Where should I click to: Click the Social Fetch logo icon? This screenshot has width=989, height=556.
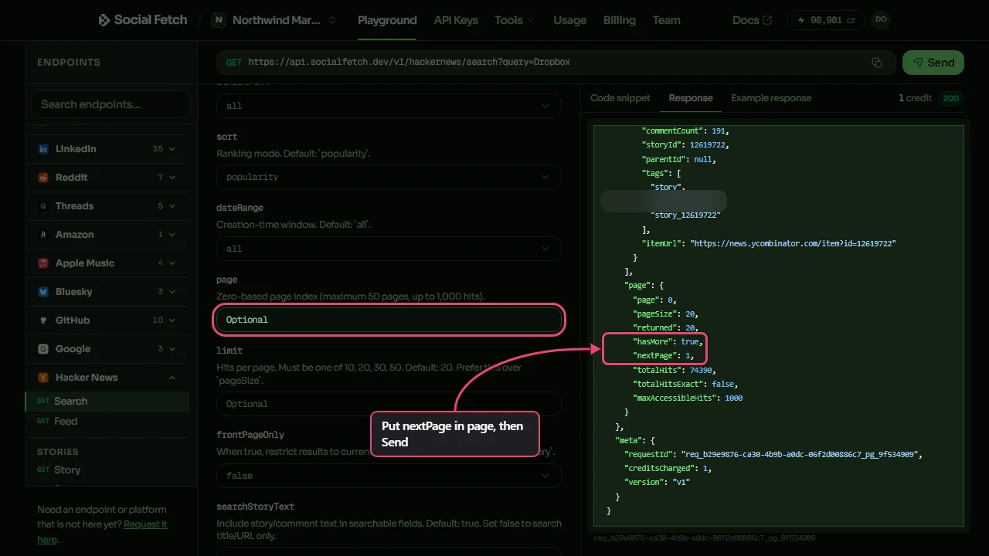[104, 20]
